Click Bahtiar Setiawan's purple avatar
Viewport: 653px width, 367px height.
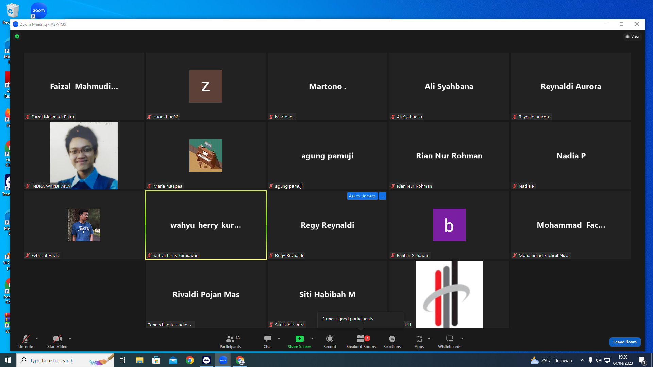pyautogui.click(x=449, y=225)
